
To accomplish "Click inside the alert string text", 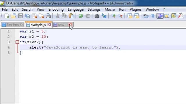I will click(80, 47).
